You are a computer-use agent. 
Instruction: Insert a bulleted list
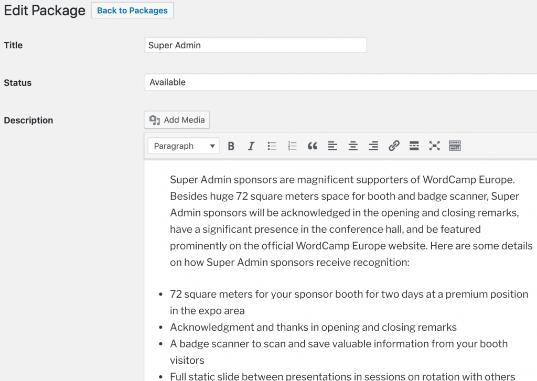pos(272,146)
